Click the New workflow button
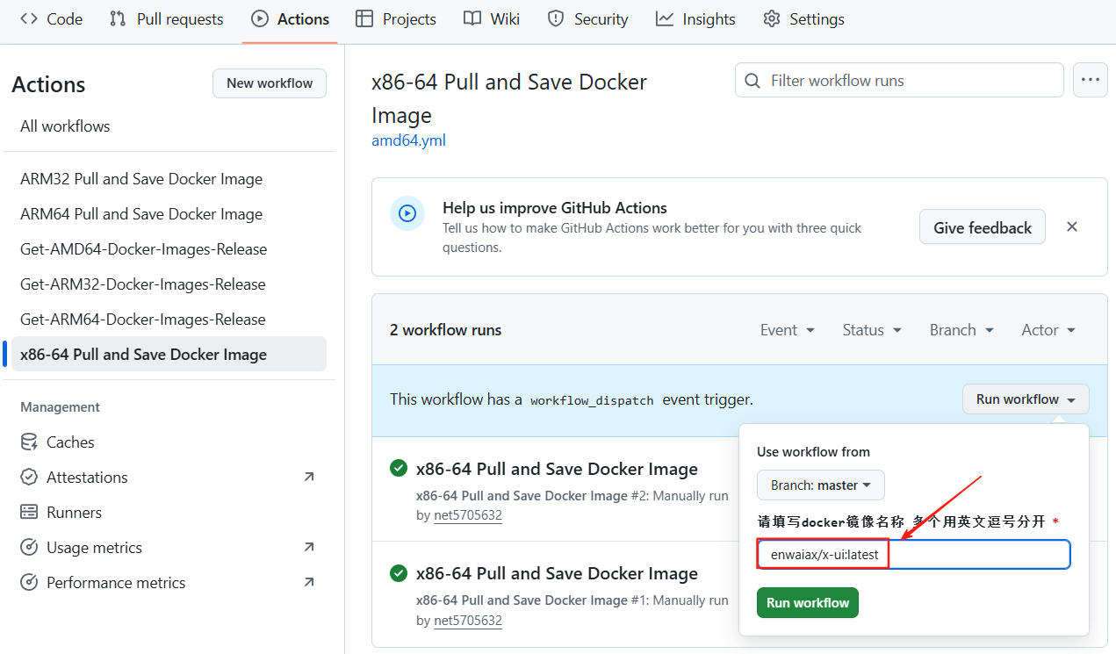 [x=269, y=83]
